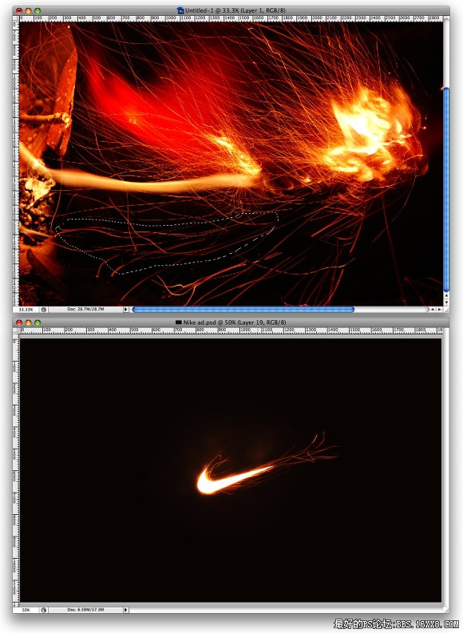Click the right scroll arrow in Untitled-1
463x633 pixels.
[x=439, y=309]
